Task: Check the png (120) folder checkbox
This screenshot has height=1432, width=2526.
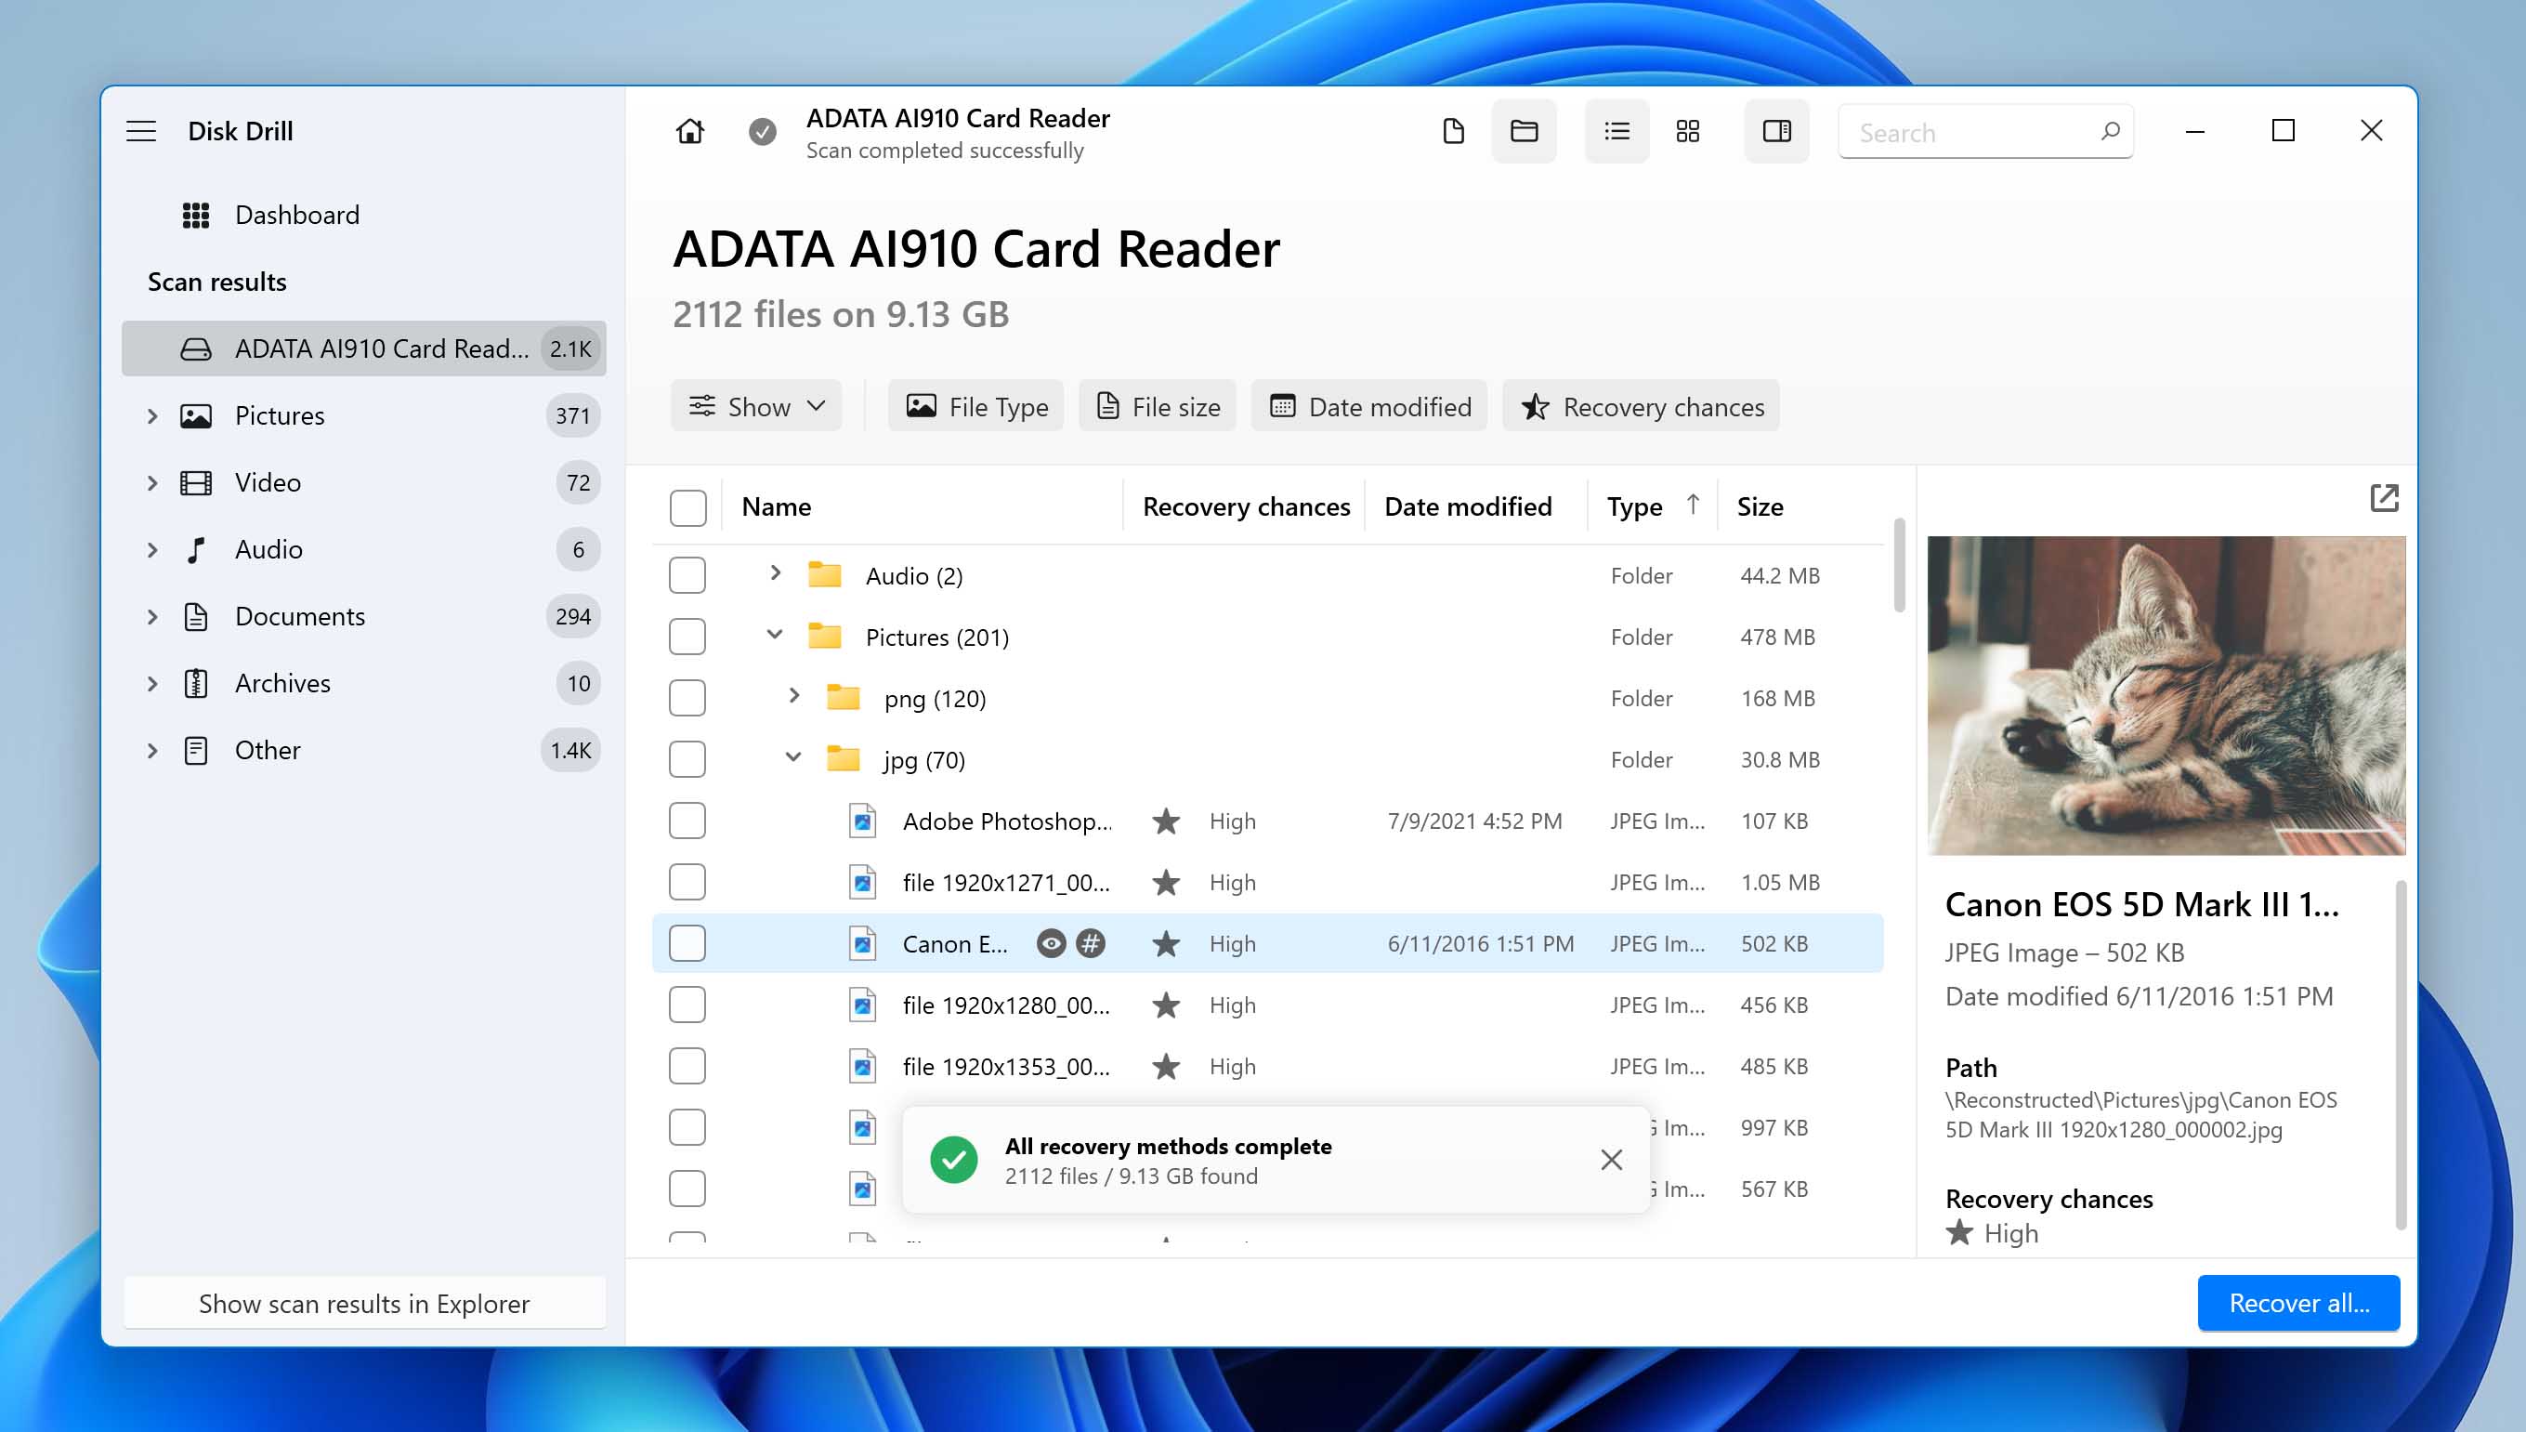Action: click(687, 698)
